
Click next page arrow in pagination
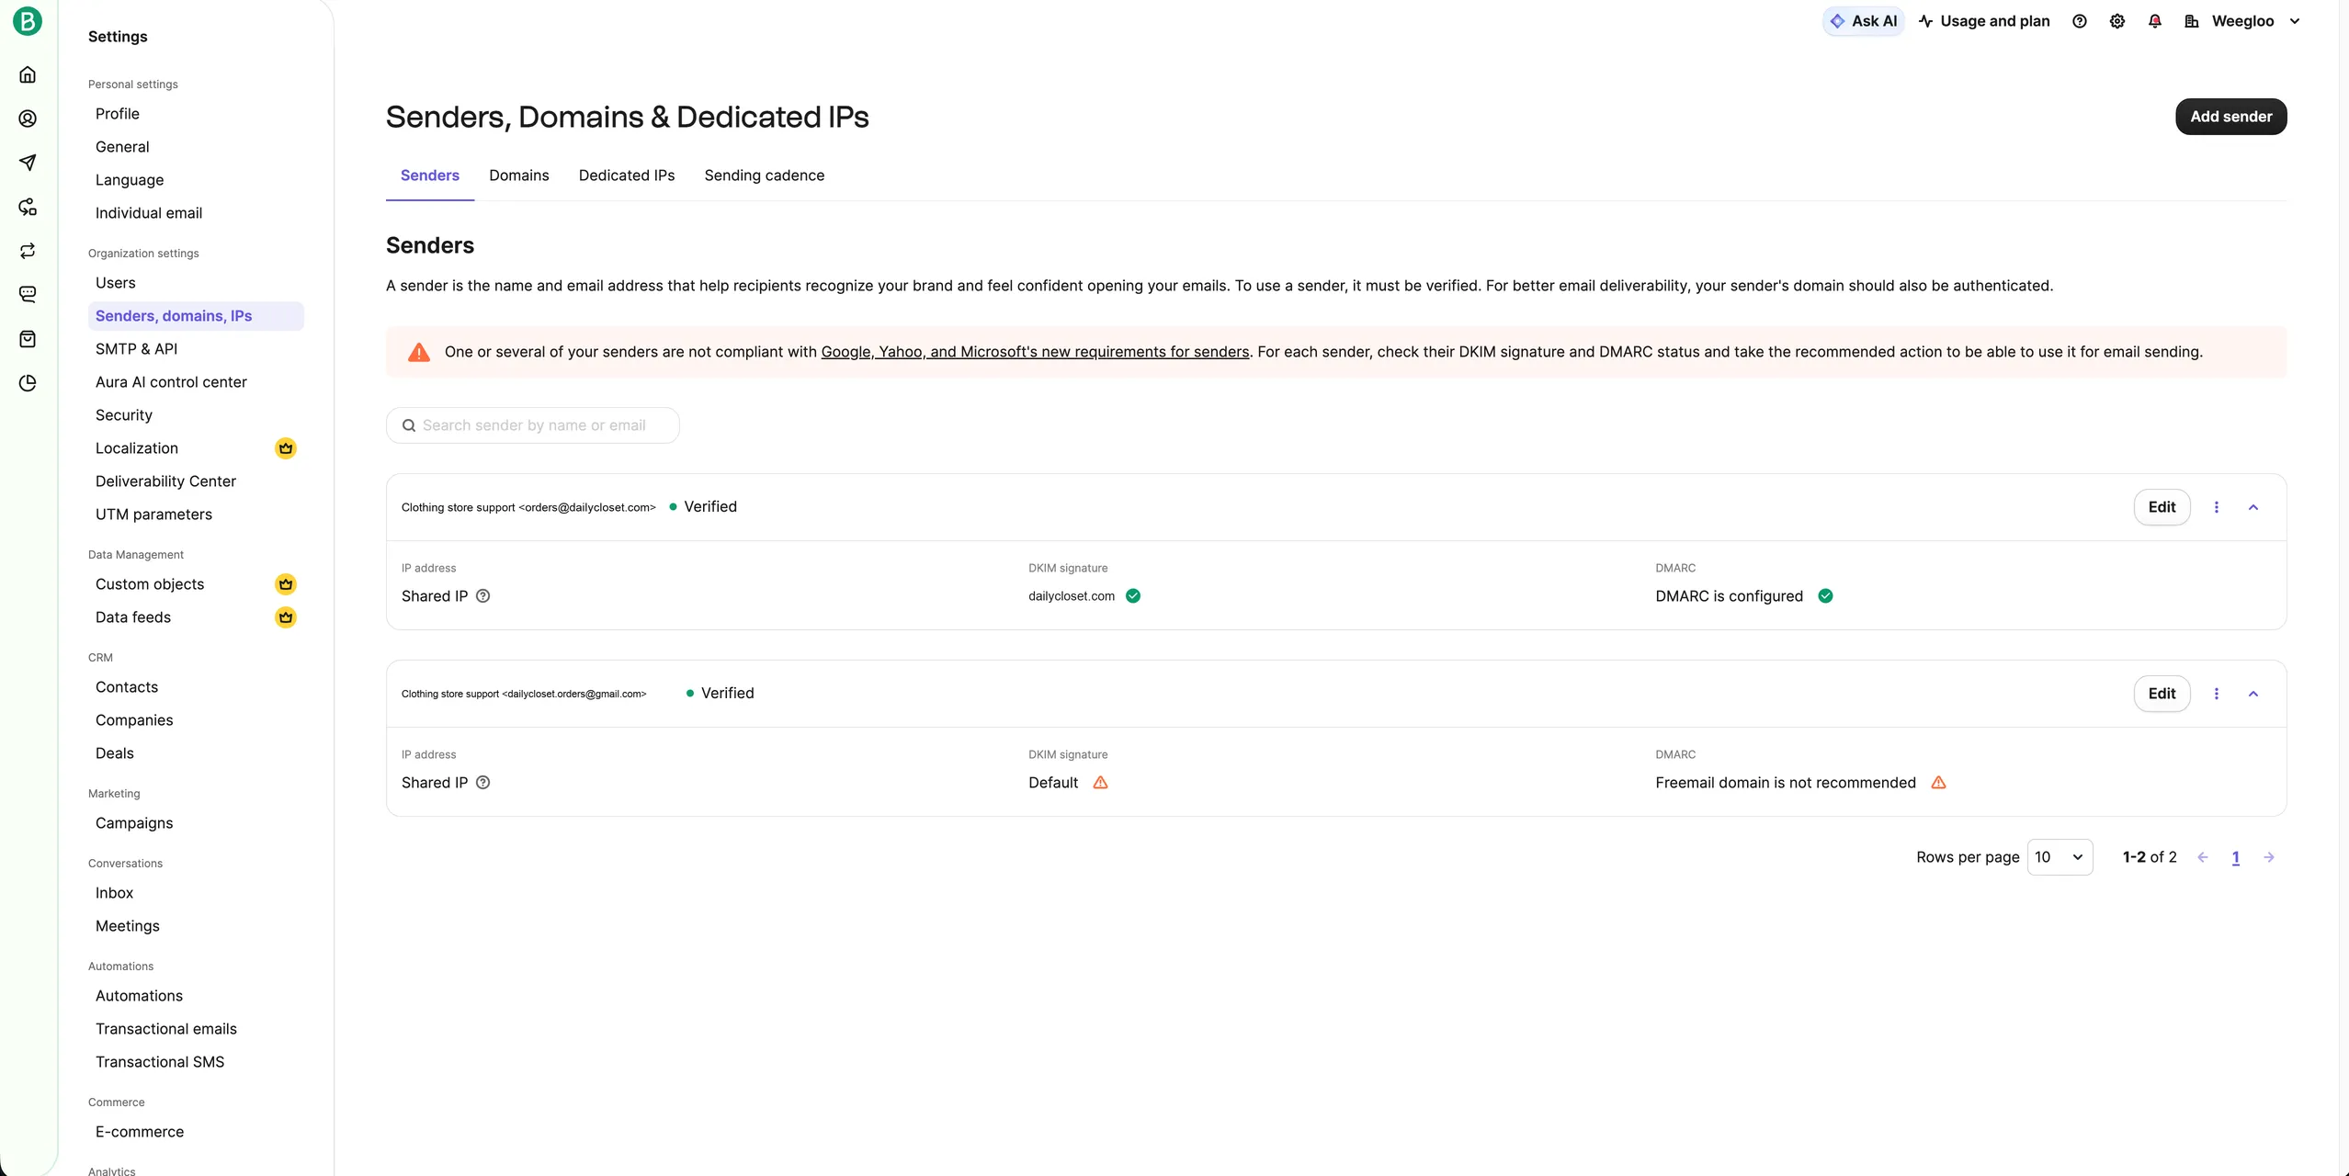tap(2269, 857)
